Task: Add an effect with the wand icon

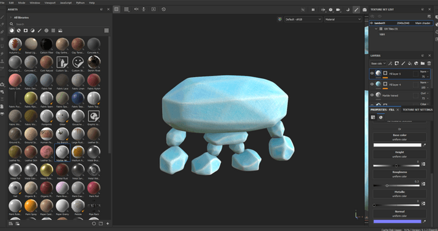Action: coord(390,63)
